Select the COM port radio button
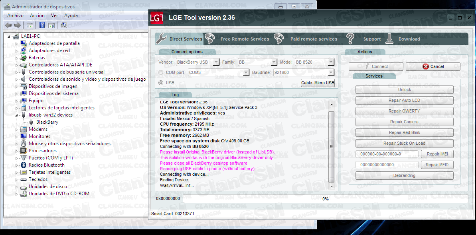 tap(160, 73)
